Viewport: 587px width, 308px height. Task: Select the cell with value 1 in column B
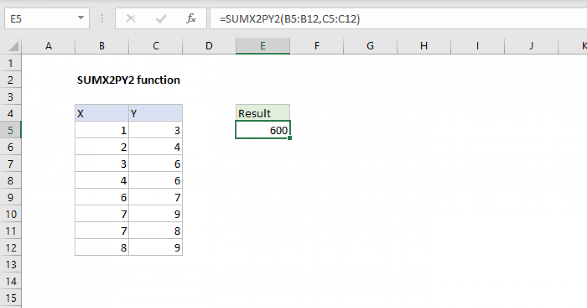[x=102, y=130]
